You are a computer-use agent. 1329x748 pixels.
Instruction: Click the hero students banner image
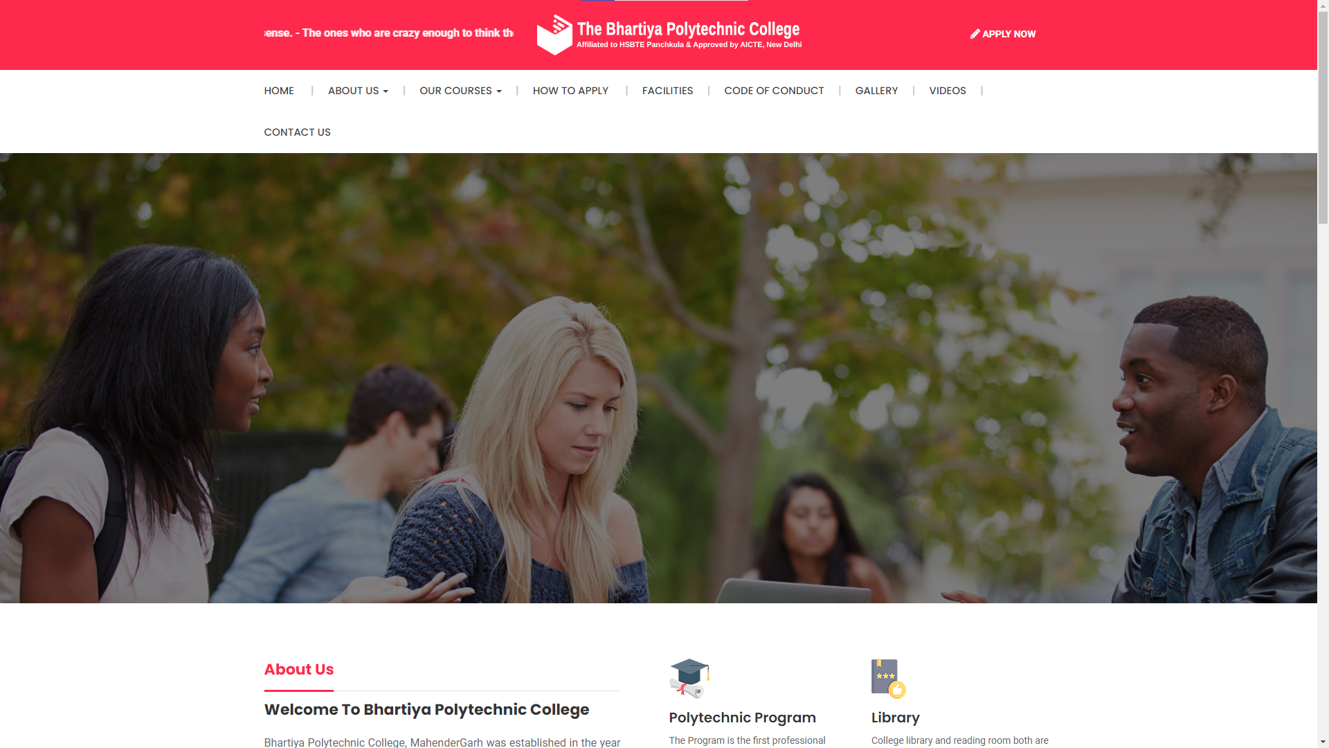(x=658, y=378)
